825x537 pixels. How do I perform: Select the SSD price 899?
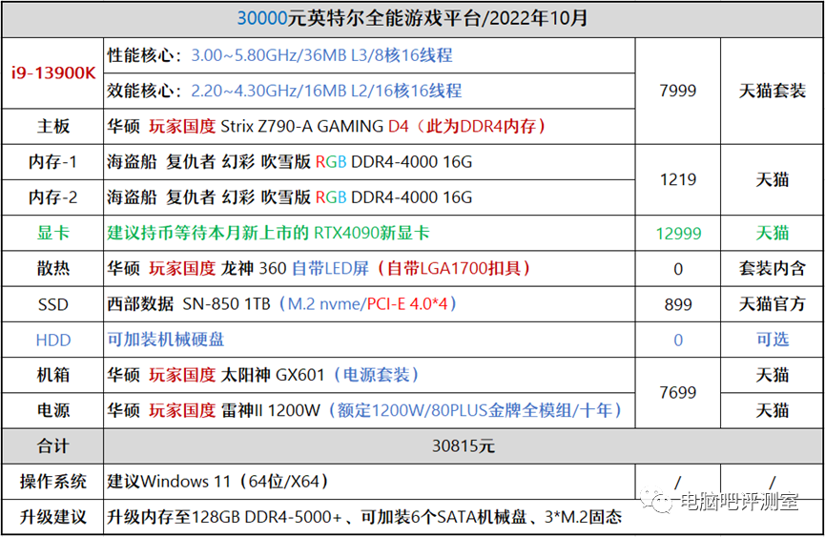(678, 304)
